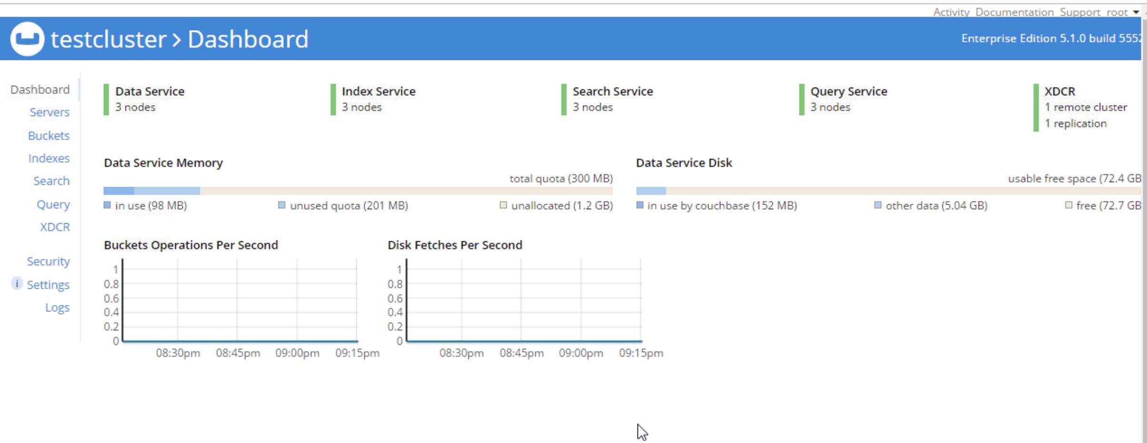Click the 'in use by couchbase' legend square

click(x=640, y=205)
